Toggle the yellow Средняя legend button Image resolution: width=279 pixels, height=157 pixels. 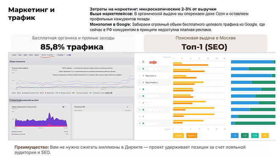pyautogui.click(x=178, y=135)
